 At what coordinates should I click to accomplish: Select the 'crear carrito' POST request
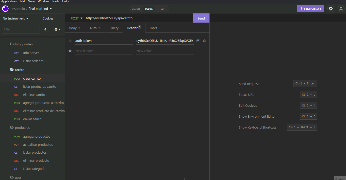(x=32, y=78)
